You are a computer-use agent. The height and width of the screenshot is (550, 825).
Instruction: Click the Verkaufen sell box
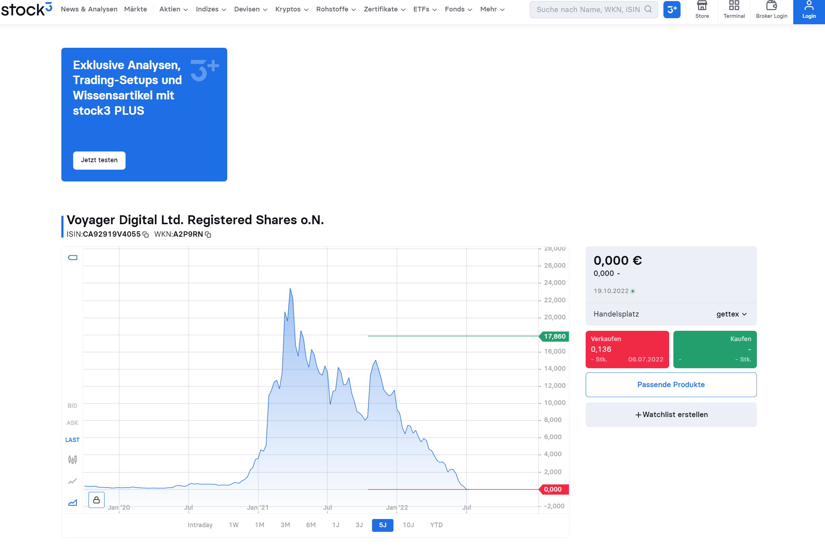click(x=627, y=349)
